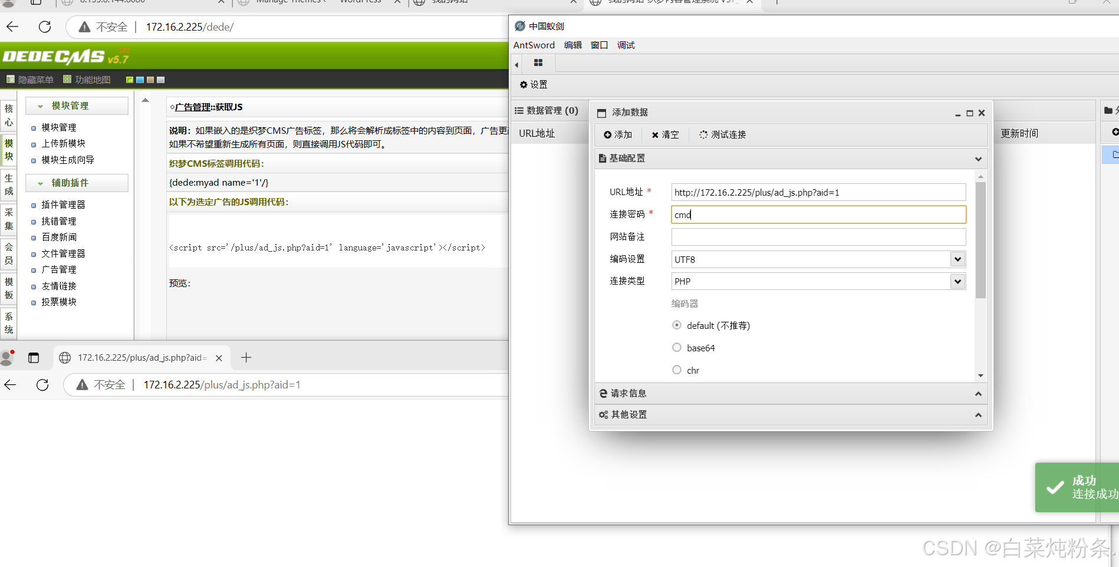Screen dimensions: 1119x567
Task: Expand the 其他设置 section
Action: [x=790, y=414]
